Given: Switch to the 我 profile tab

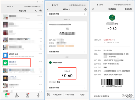Looking at the screenshot, I should click(x=38, y=95).
